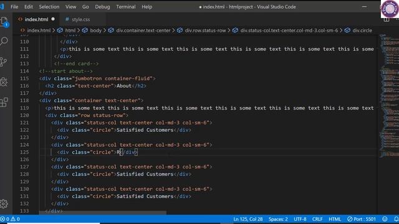Click Spaces: 2 indentation setting
The width and height of the screenshot is (399, 224).
tap(278, 219)
